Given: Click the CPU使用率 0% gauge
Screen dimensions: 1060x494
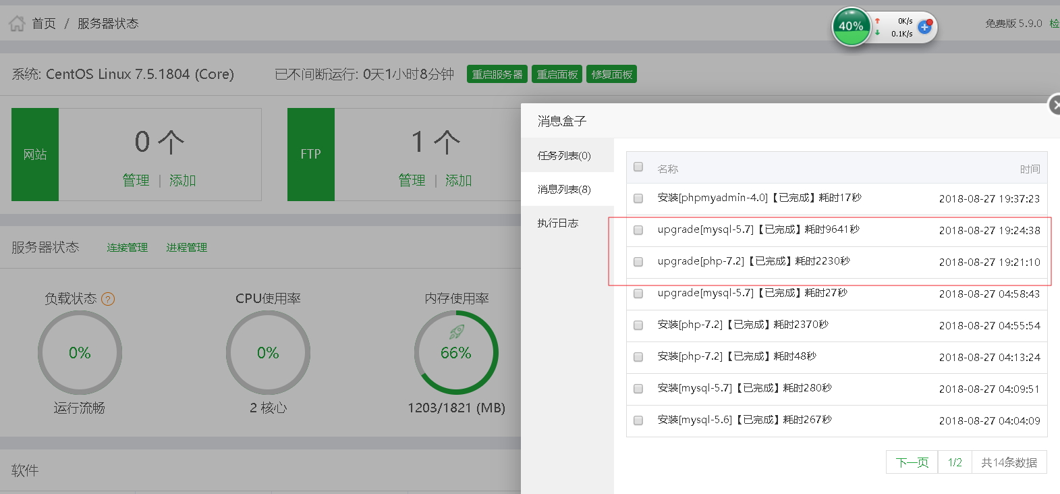Looking at the screenshot, I should point(268,352).
